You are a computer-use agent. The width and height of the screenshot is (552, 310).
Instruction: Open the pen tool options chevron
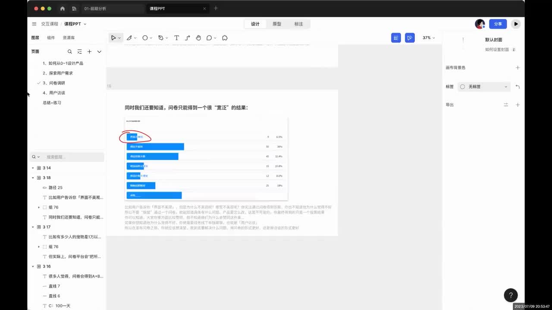(x=167, y=38)
